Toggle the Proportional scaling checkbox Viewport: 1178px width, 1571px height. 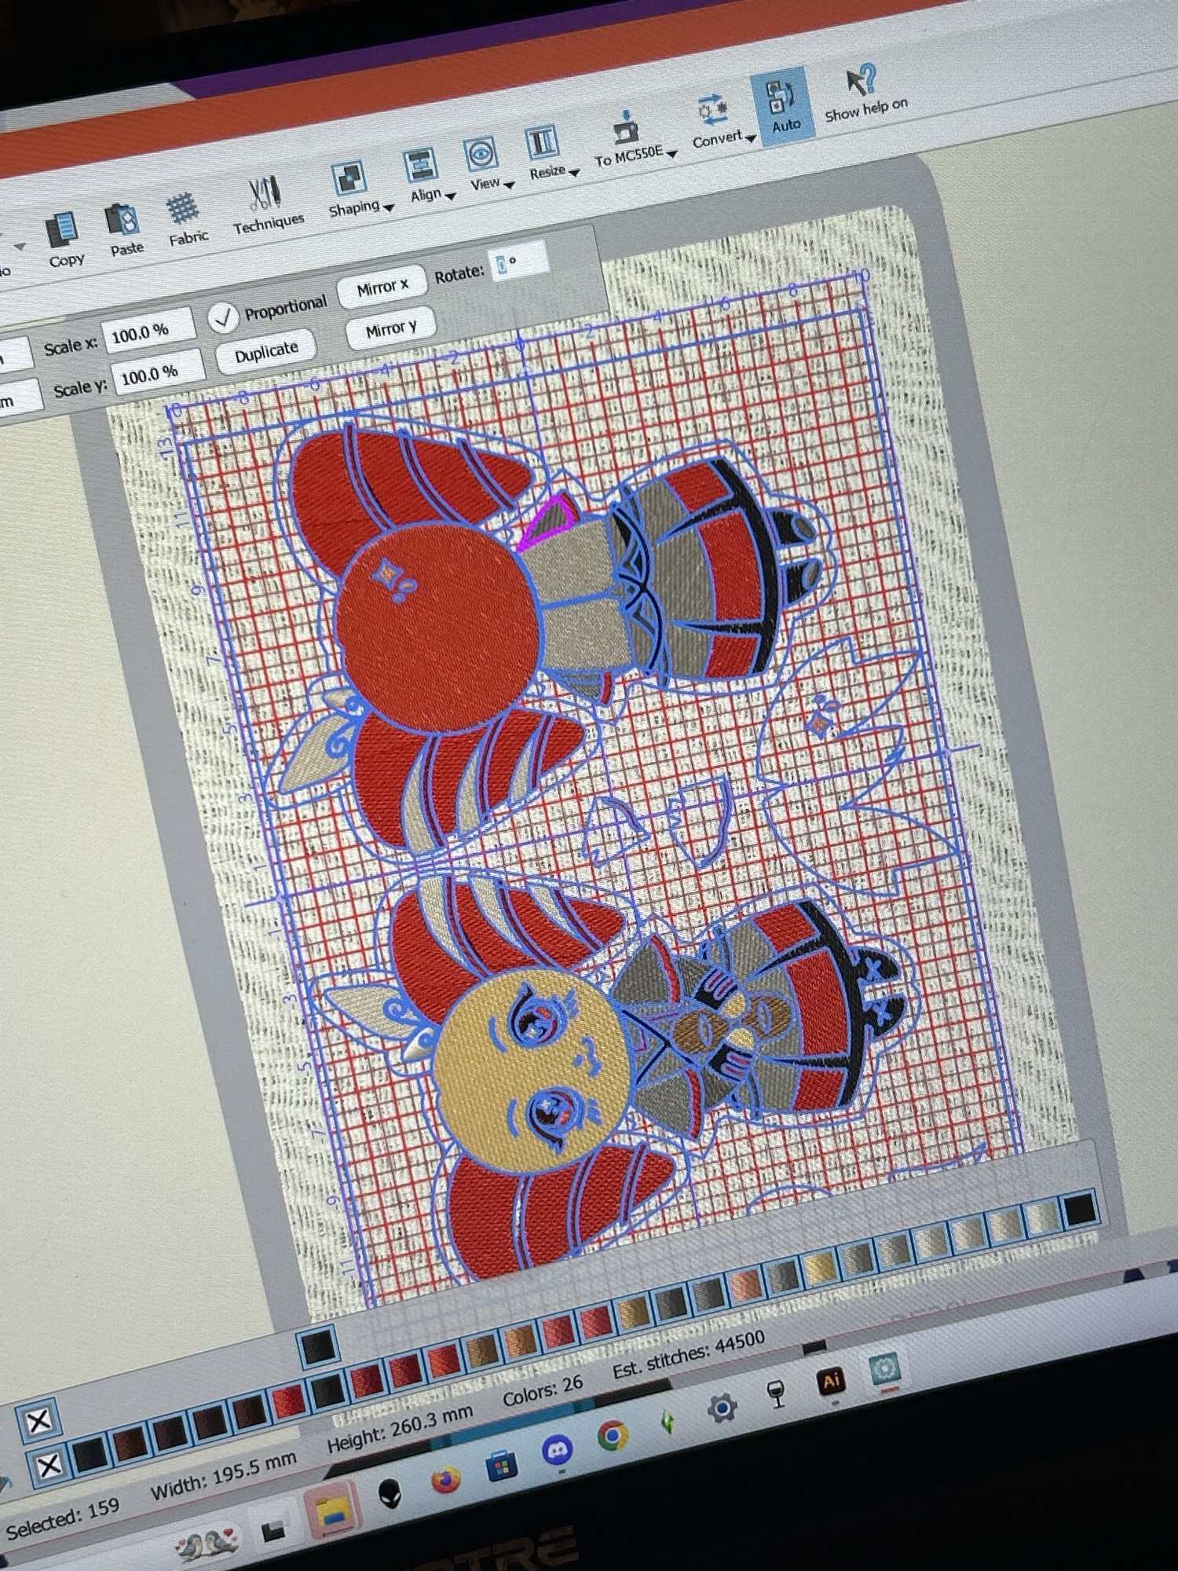click(x=224, y=317)
